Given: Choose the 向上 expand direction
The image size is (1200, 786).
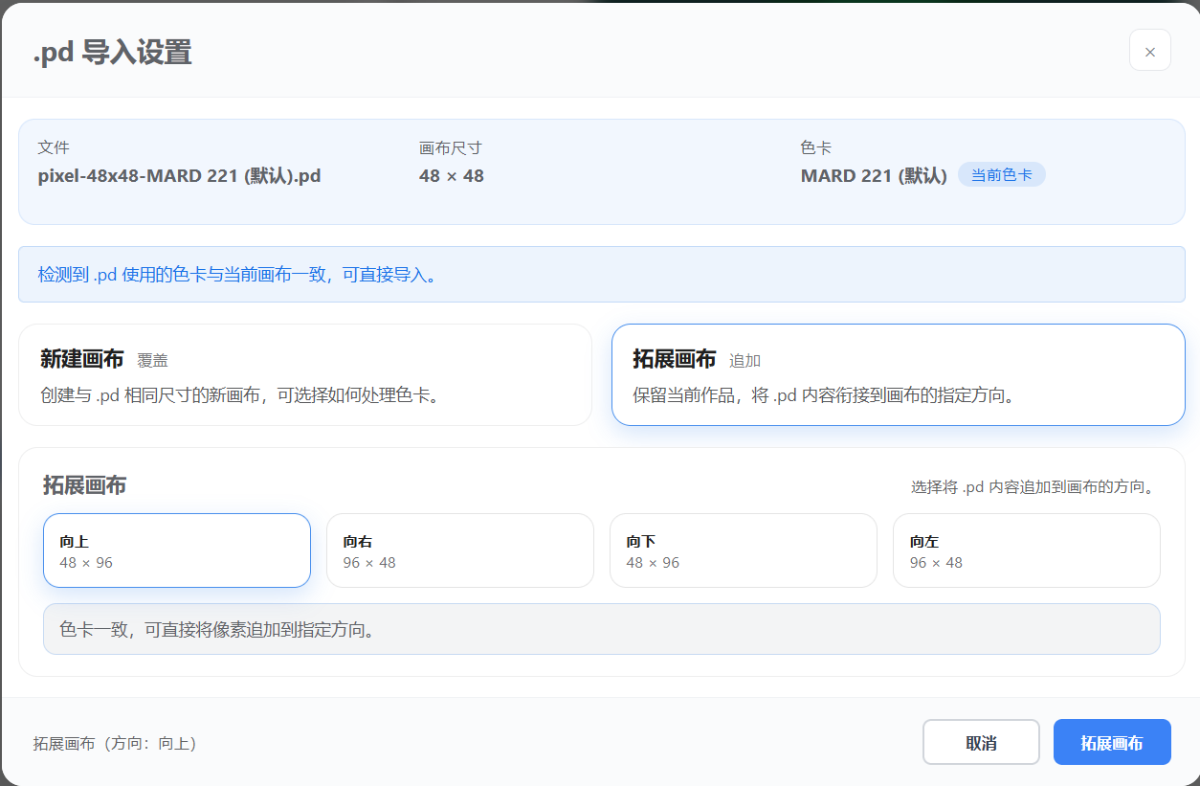Looking at the screenshot, I should [x=177, y=550].
